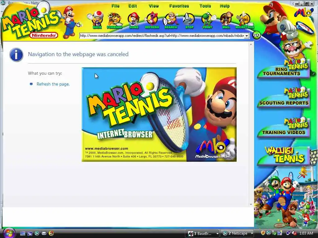Viewport: 318px width, 238px height.
Task: Open the Favorites menu
Action: point(179,6)
